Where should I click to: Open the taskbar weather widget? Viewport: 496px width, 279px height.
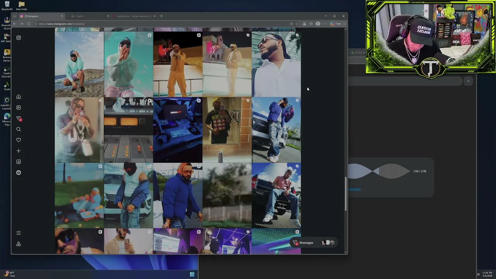tap(10, 274)
